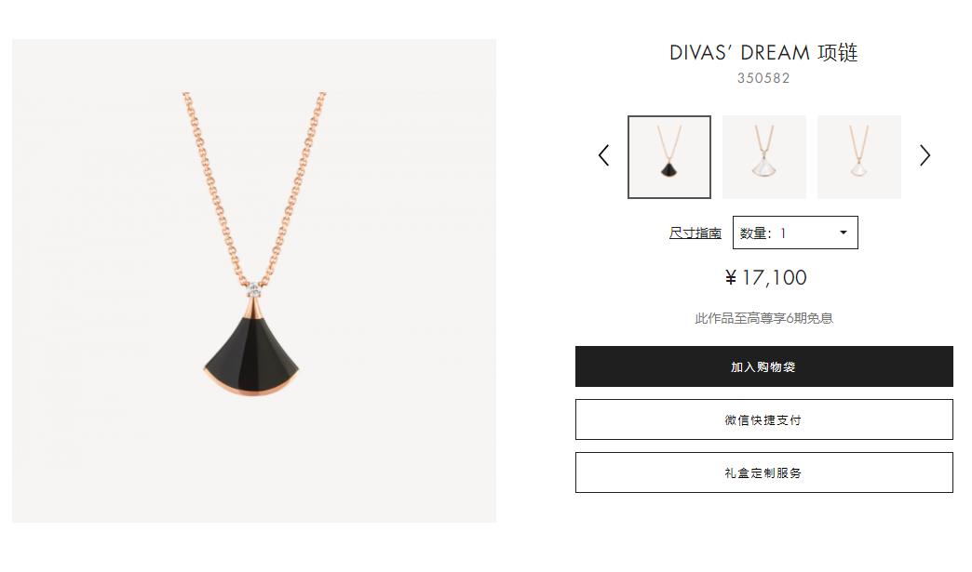
Task: Click the ¥17,100 price text
Action: pos(765,277)
